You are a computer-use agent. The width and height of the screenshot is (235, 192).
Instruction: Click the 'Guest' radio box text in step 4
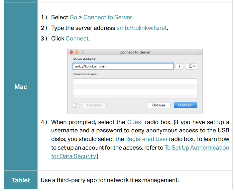coord(135,122)
